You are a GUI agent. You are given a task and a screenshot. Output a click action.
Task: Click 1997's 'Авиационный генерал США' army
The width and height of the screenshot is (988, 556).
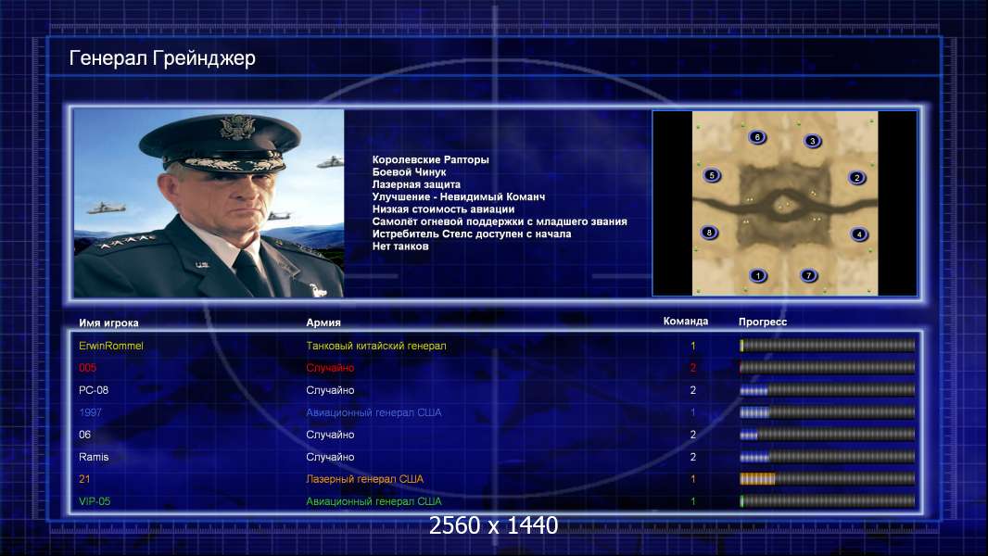[374, 412]
